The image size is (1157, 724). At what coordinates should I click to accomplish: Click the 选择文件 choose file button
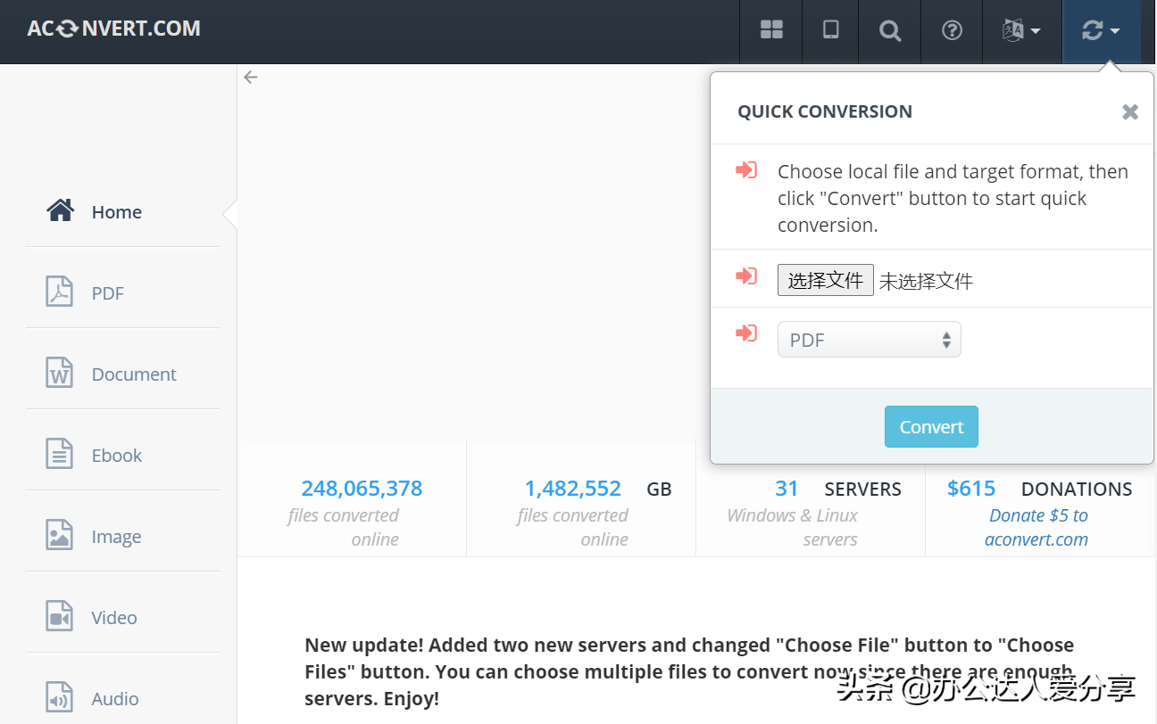pyautogui.click(x=825, y=280)
